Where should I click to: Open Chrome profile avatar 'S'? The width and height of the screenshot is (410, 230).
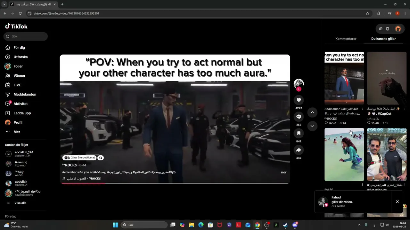point(397,13)
